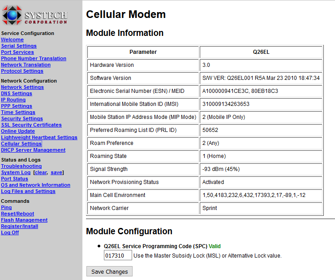Image resolution: width=335 pixels, height=280 pixels.
Task: Click Log Off link
Action: coord(10,232)
